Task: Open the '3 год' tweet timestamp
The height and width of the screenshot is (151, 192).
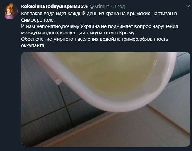Action: pyautogui.click(x=119, y=6)
